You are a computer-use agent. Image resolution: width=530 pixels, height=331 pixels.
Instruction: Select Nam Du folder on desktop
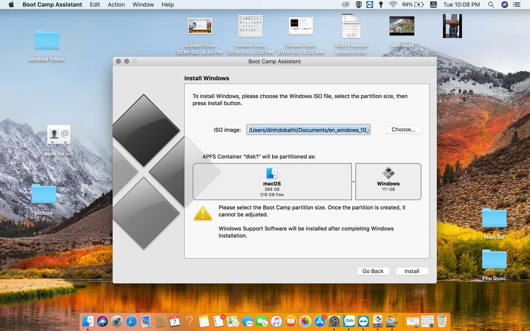pos(494,223)
